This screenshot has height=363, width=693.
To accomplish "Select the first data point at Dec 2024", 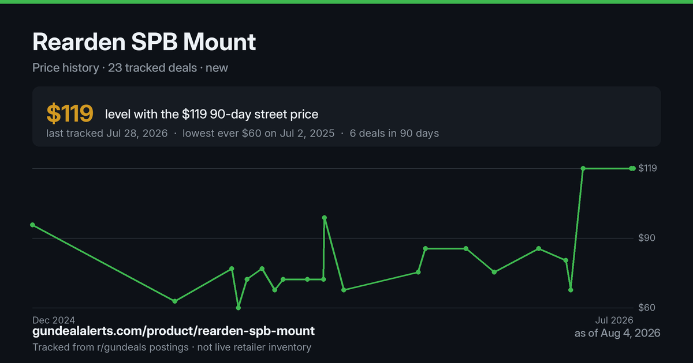I will coord(32,225).
